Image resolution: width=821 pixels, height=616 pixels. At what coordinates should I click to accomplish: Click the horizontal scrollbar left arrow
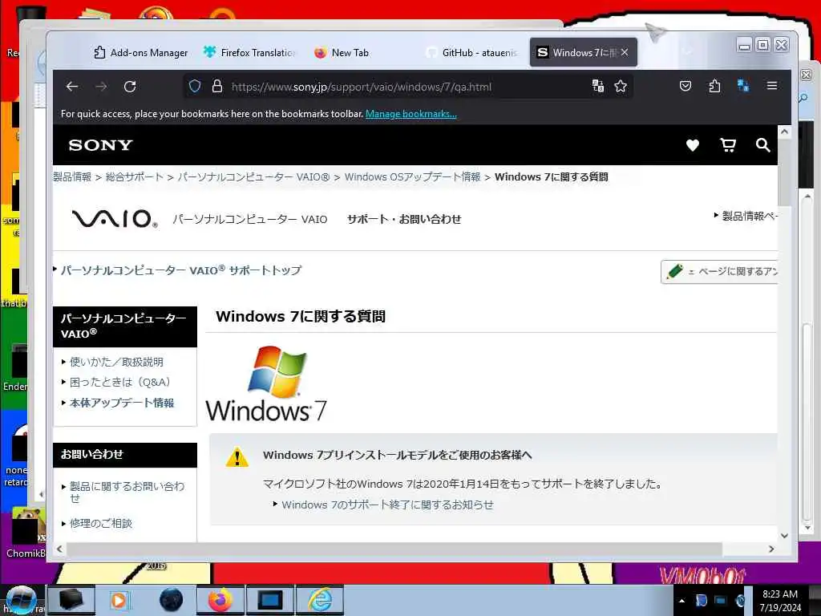pyautogui.click(x=59, y=549)
